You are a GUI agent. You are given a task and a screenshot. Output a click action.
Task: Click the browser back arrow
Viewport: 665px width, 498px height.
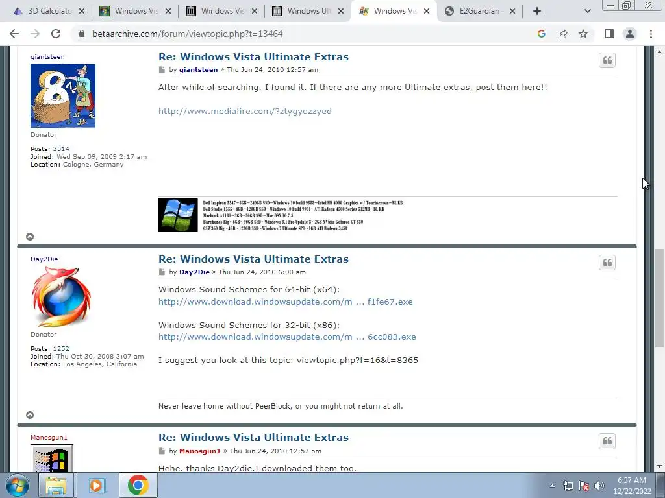click(14, 34)
